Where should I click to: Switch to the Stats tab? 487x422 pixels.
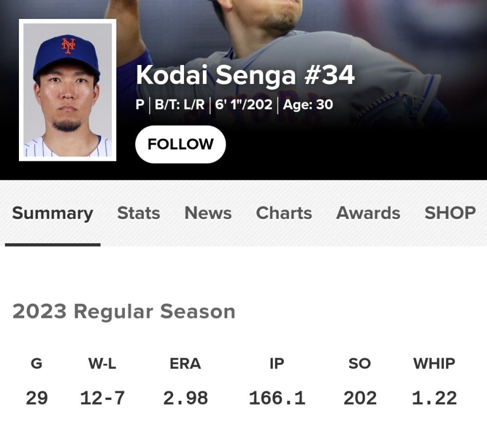(139, 213)
